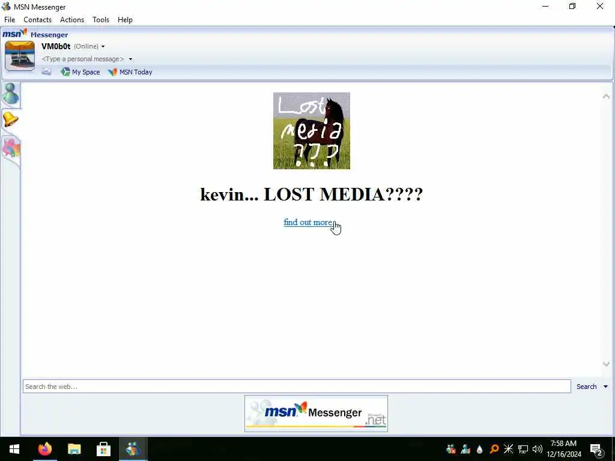Click the 'kevin... LOST MEDIA????' heading

point(312,194)
